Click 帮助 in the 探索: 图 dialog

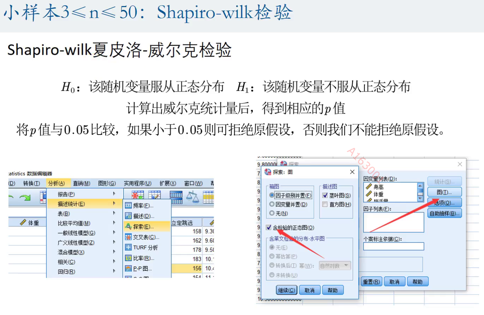[x=333, y=290]
